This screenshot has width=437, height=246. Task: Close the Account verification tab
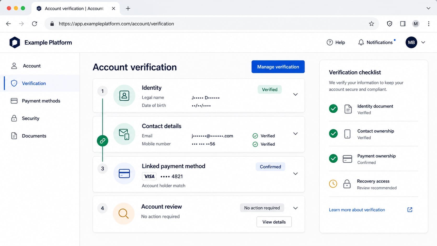tap(113, 8)
